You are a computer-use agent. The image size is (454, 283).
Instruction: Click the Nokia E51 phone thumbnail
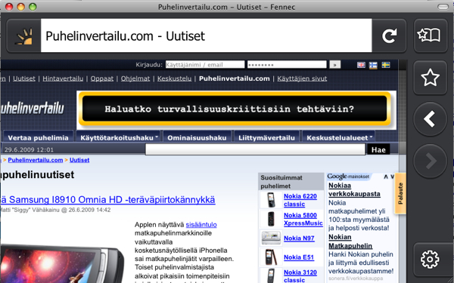pyautogui.click(x=271, y=257)
